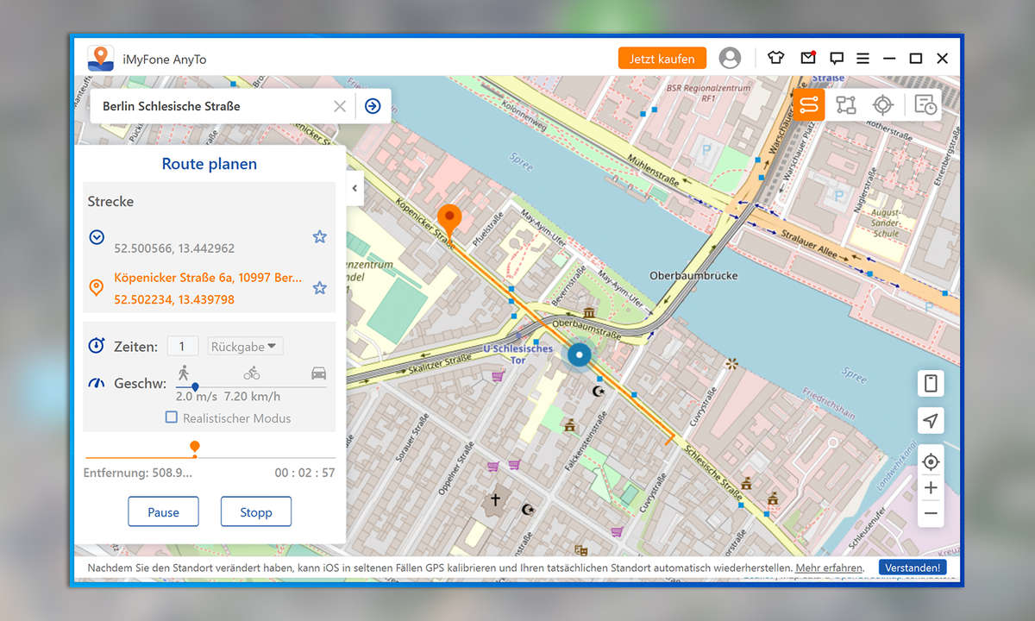The image size is (1035, 621).
Task: Clear the search field with the X icon
Action: [x=340, y=106]
